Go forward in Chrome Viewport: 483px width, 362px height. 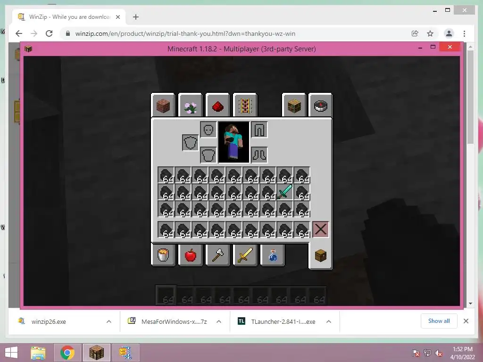coord(34,33)
